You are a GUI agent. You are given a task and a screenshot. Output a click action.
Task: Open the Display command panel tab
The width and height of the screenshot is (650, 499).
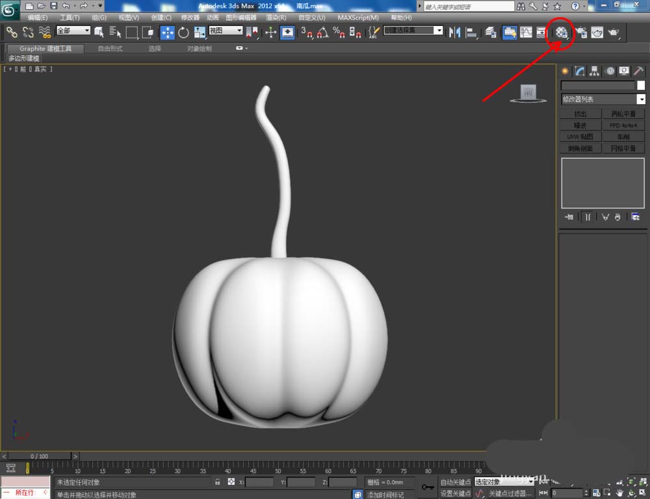pyautogui.click(x=624, y=71)
